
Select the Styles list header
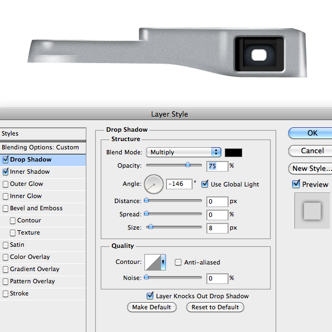click(x=43, y=133)
